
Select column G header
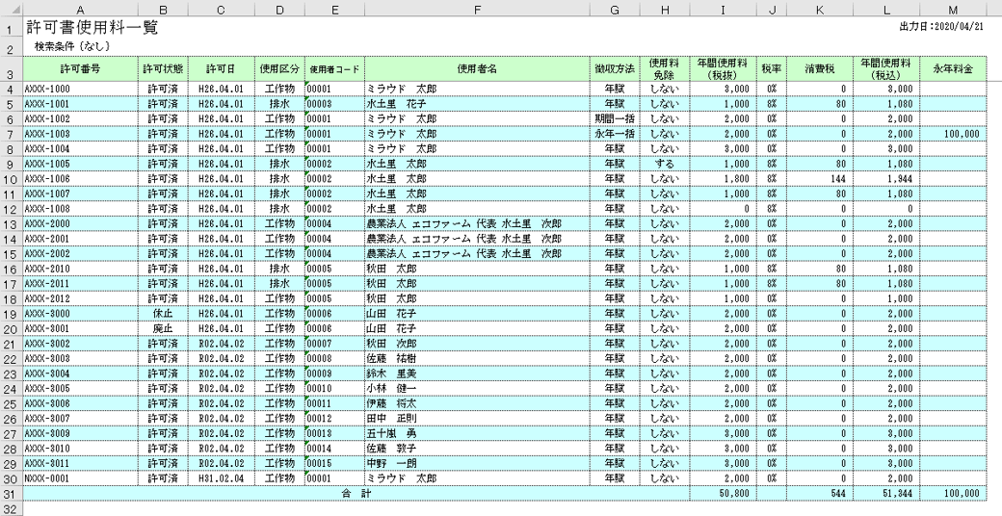click(615, 9)
